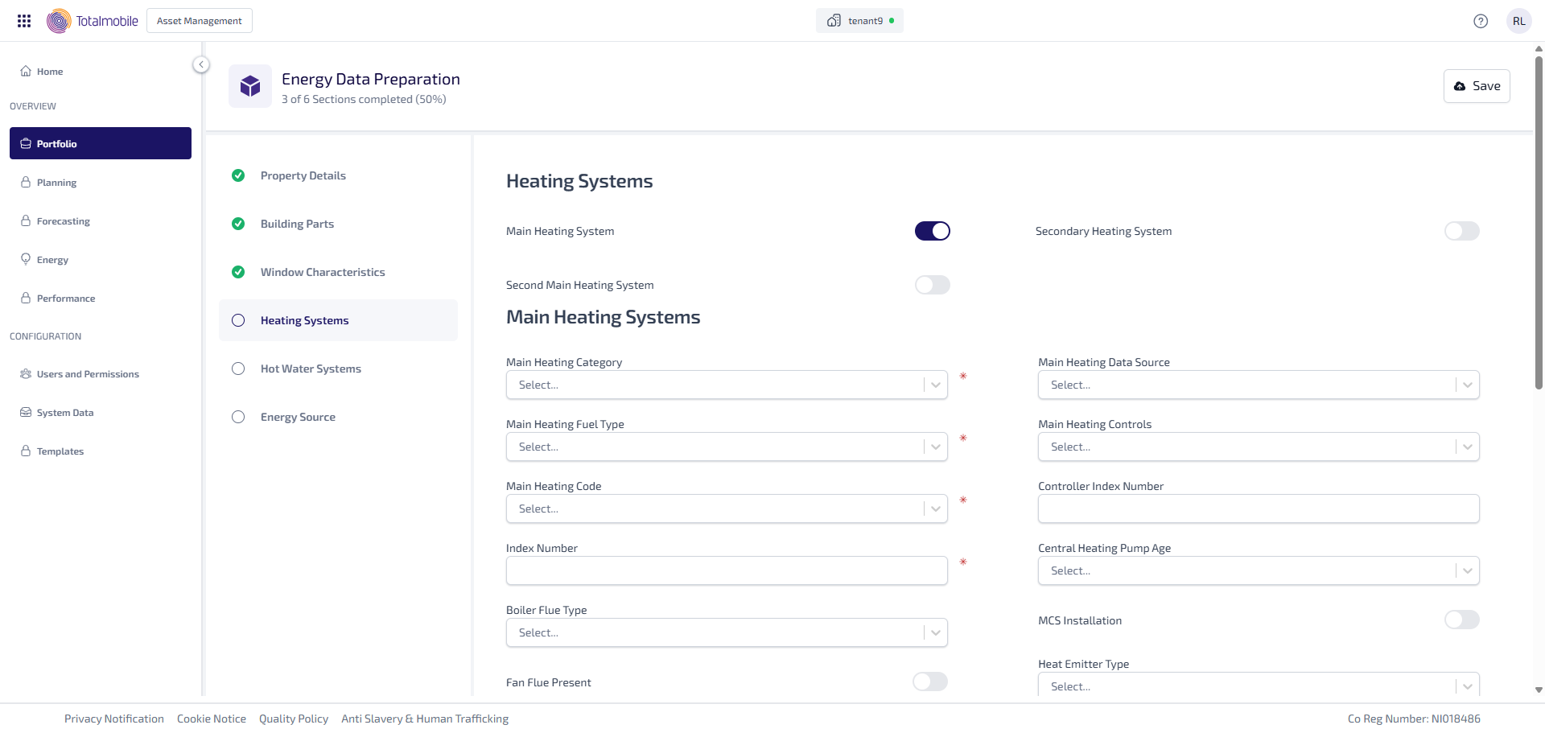
Task: Switch to the Building Parts section
Action: point(297,224)
